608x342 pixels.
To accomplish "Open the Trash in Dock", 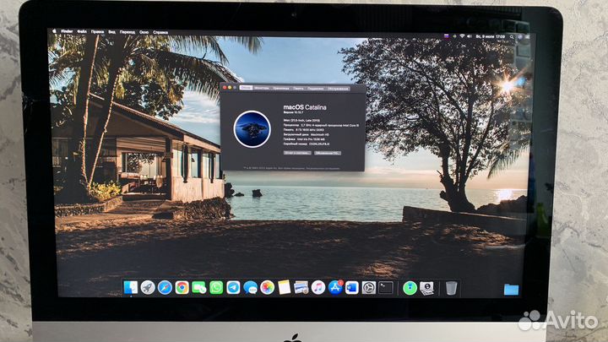I will tap(451, 288).
